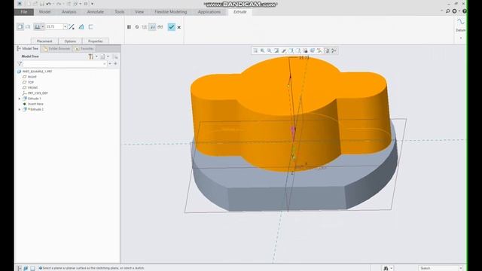Switch to the Analysis ribbon tab
The width and height of the screenshot is (482, 271).
(x=69, y=12)
